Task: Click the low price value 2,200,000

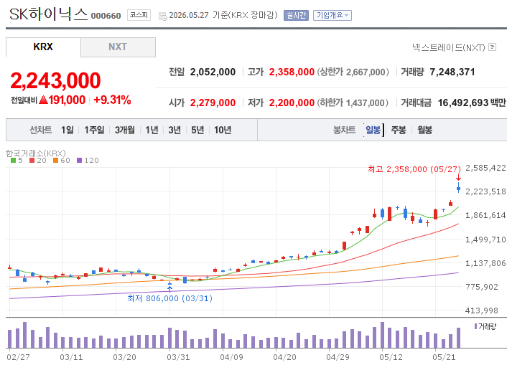Action: (x=292, y=103)
